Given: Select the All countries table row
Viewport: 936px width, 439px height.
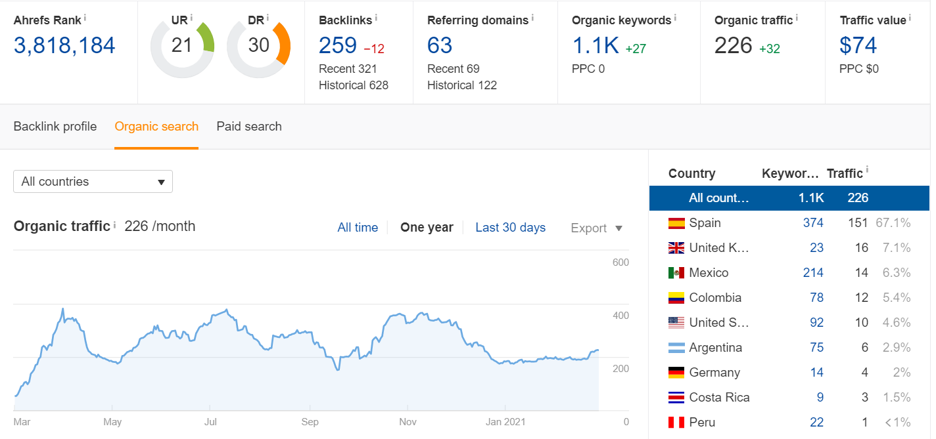Looking at the screenshot, I should click(789, 198).
